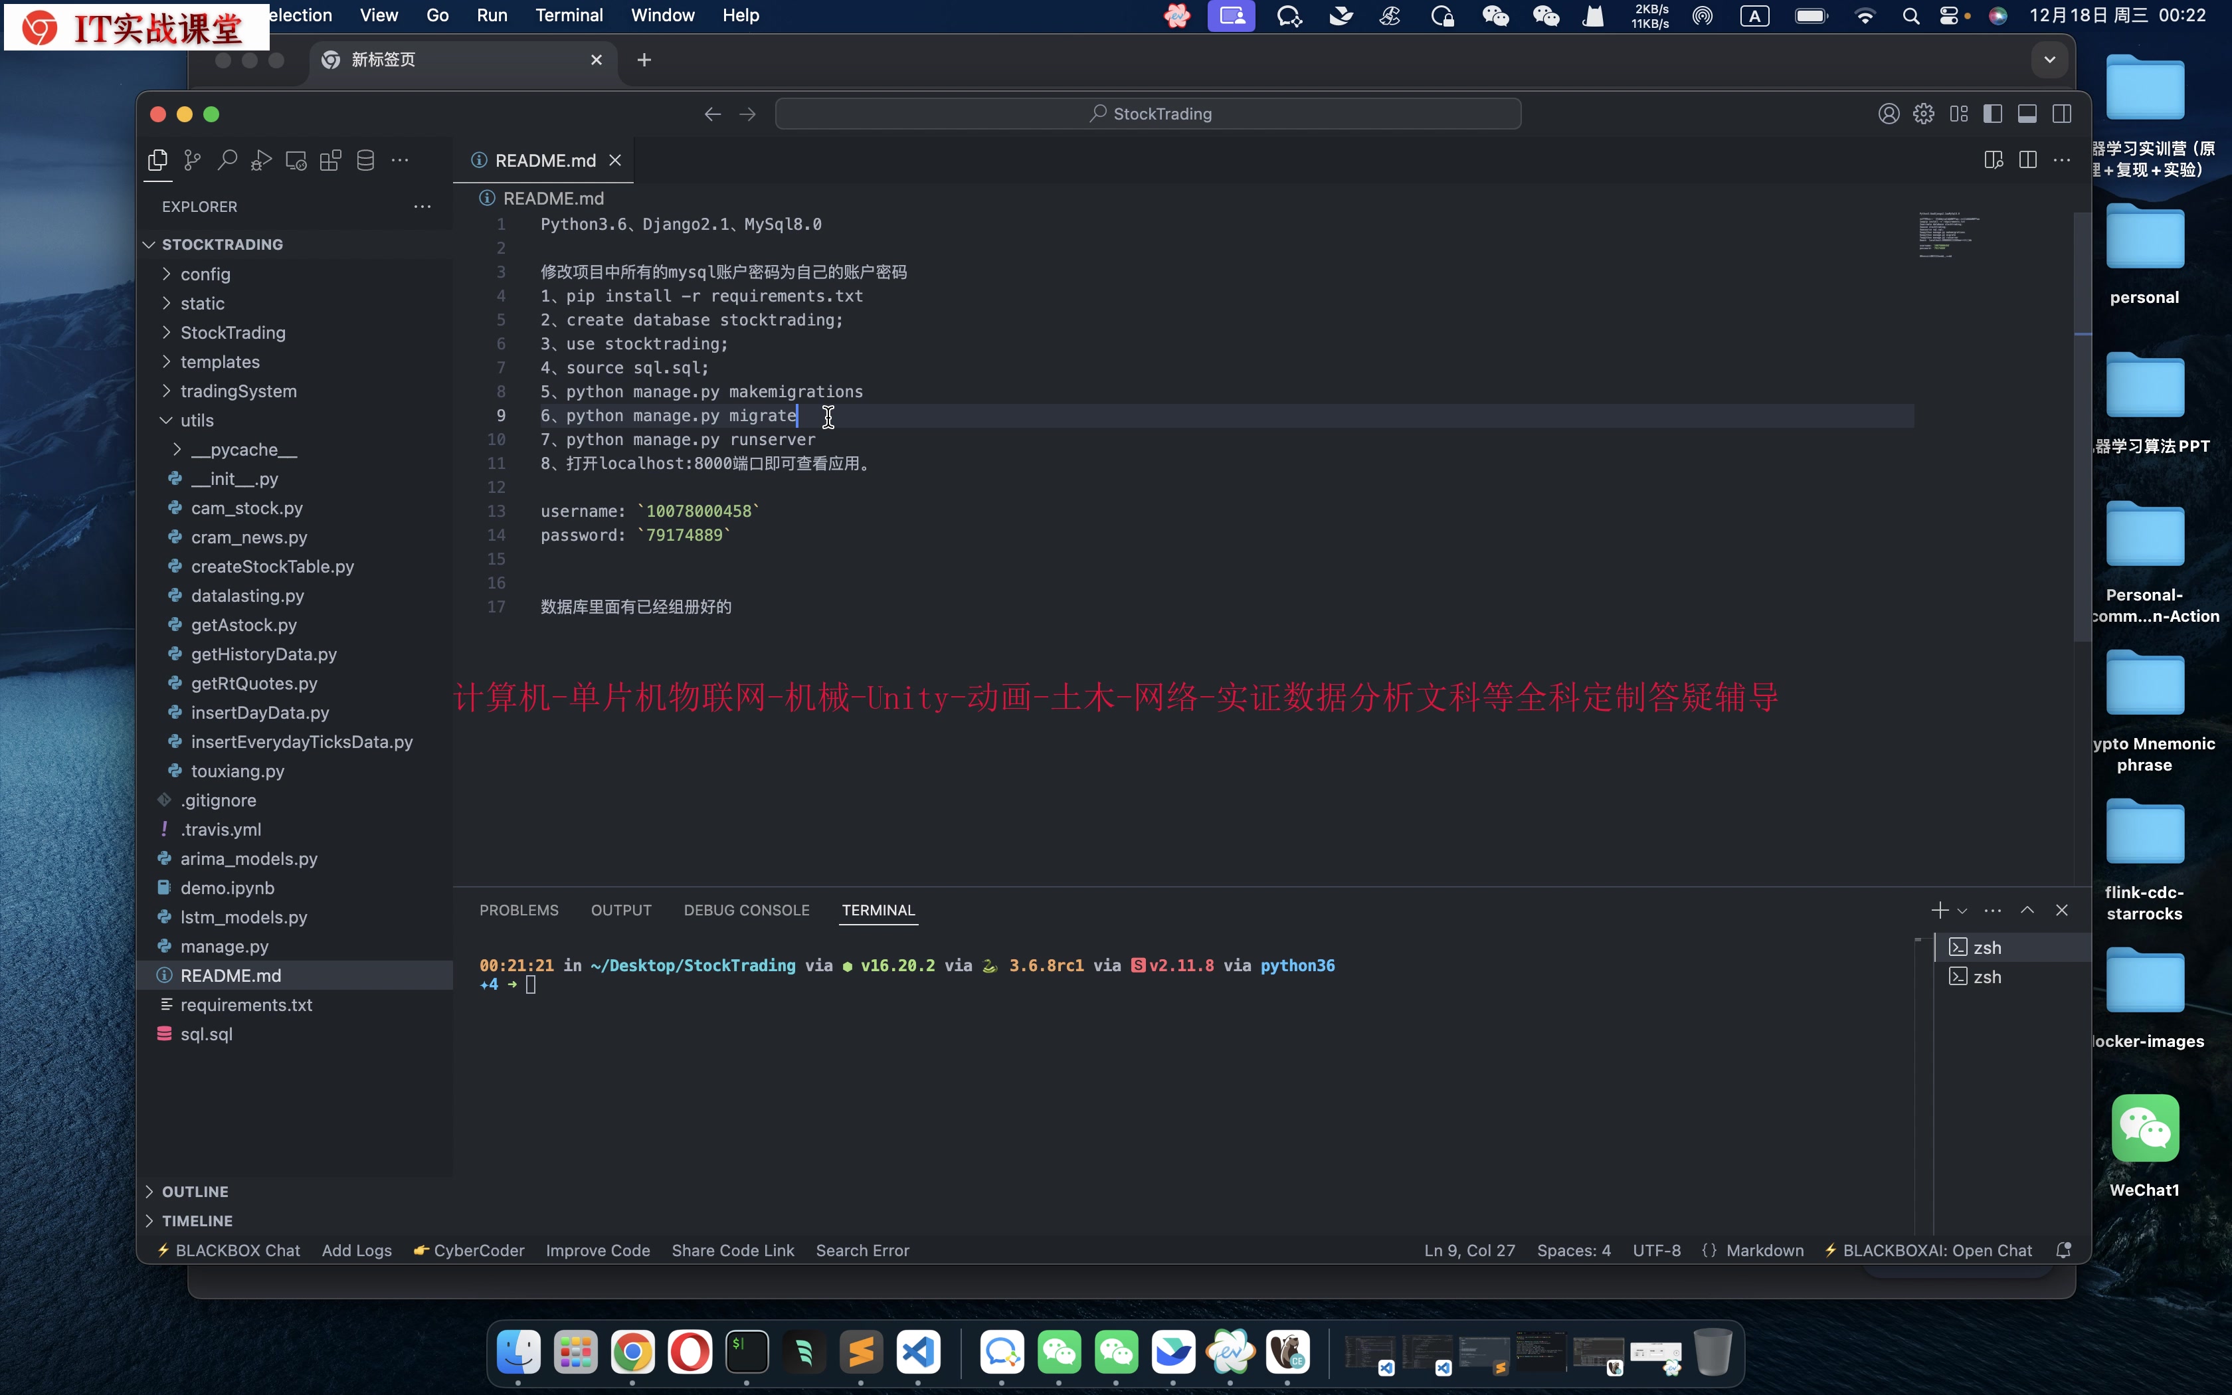Open the Source Control view

[192, 159]
